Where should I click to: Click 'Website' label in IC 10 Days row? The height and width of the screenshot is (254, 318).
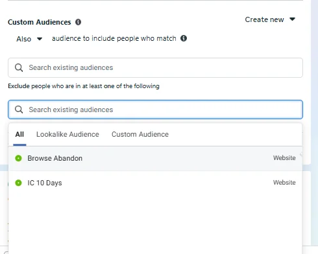[284, 183]
